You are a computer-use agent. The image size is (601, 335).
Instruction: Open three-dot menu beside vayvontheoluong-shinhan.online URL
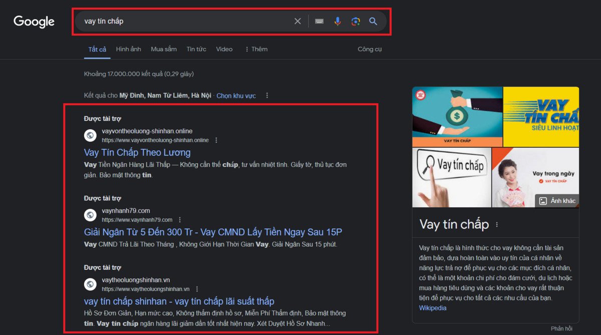point(216,140)
